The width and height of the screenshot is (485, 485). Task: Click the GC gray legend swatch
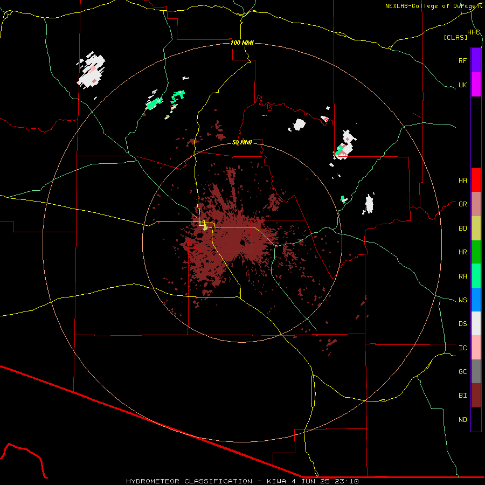tap(476, 371)
